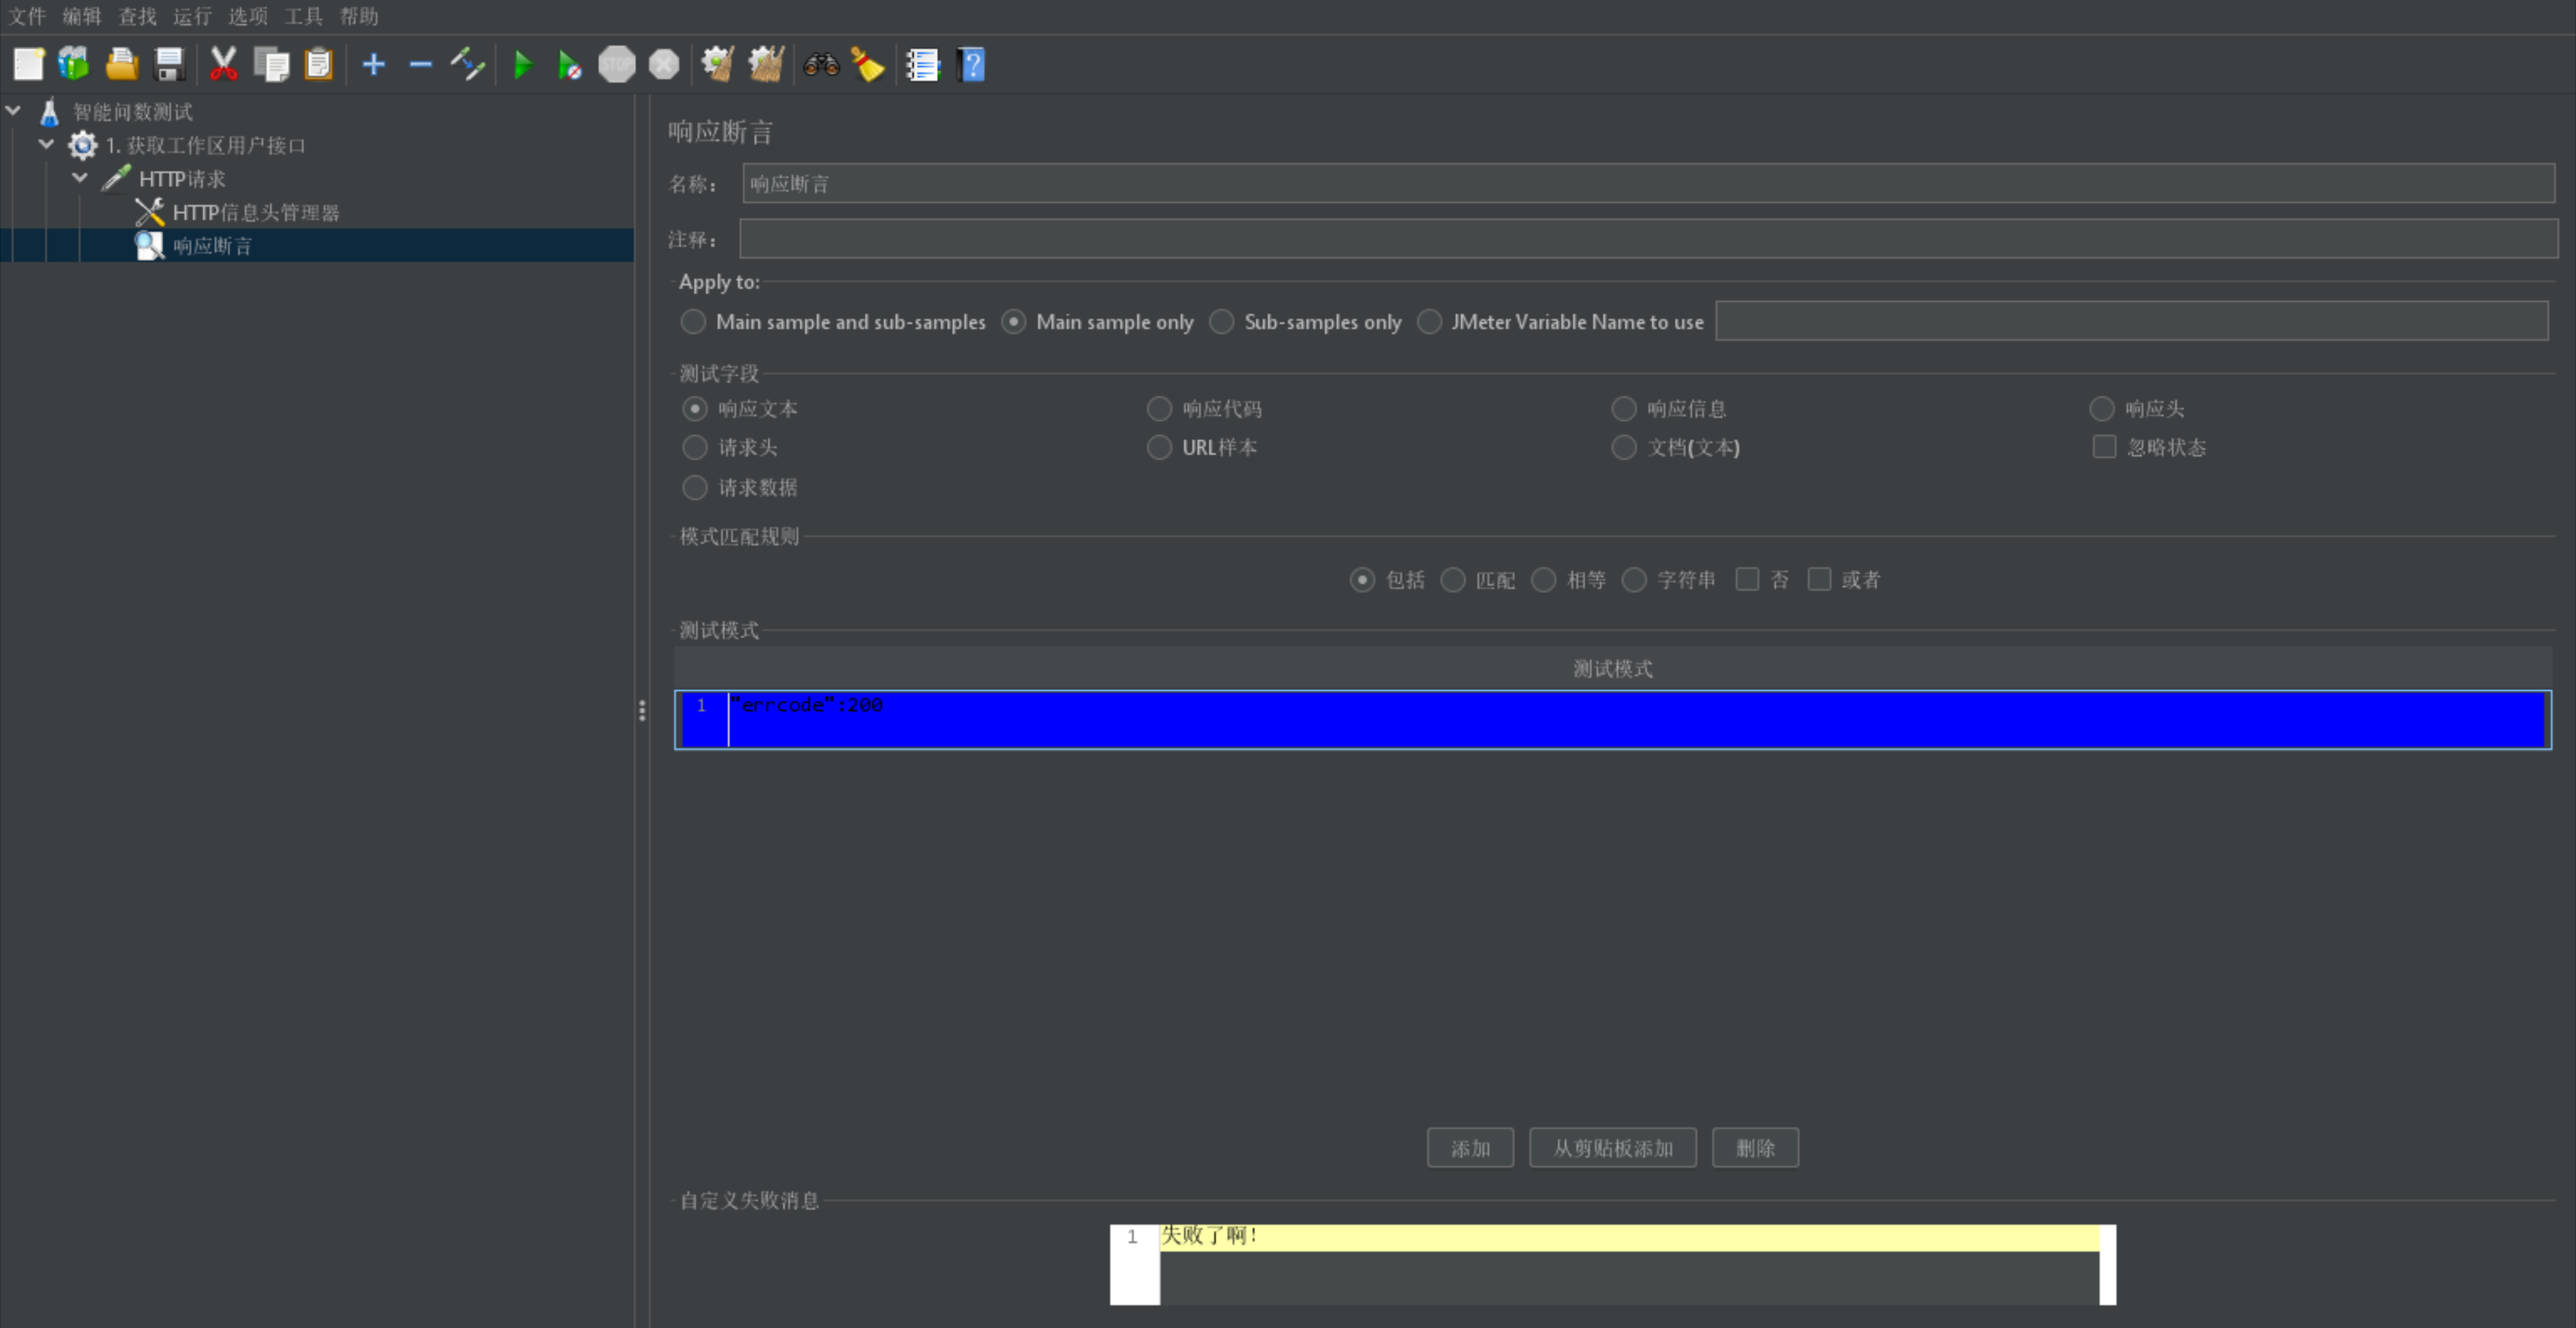
Task: Select Main sample only radio
Action: point(1014,322)
